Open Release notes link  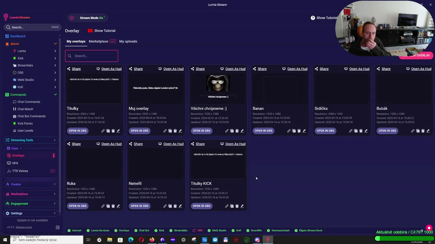pyautogui.click(x=24, y=227)
